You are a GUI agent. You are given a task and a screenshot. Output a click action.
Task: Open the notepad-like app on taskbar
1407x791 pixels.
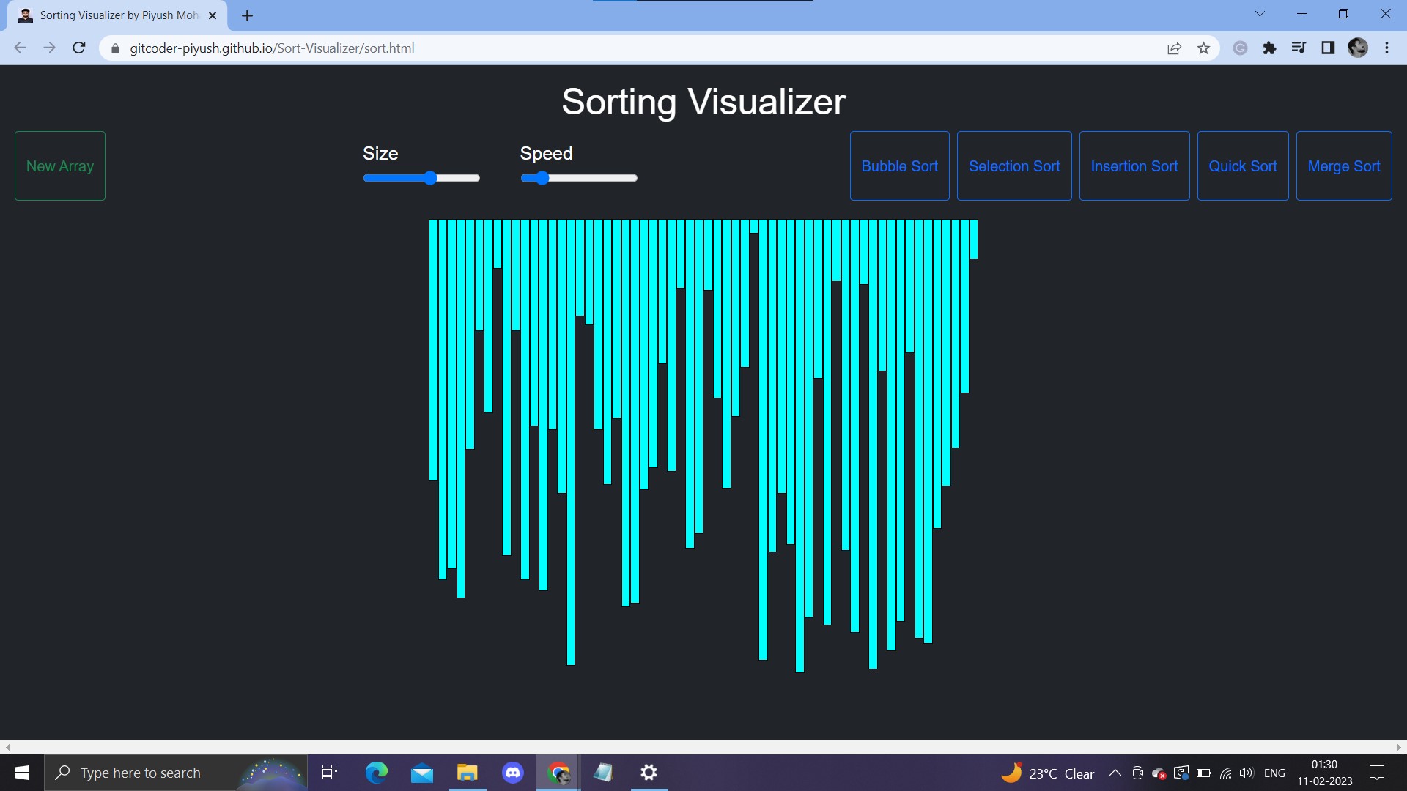604,773
